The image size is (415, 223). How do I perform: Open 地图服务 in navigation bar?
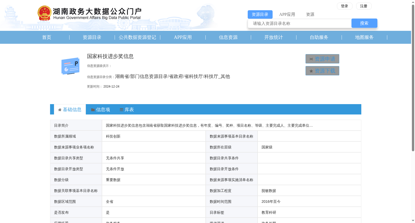pyautogui.click(x=364, y=37)
